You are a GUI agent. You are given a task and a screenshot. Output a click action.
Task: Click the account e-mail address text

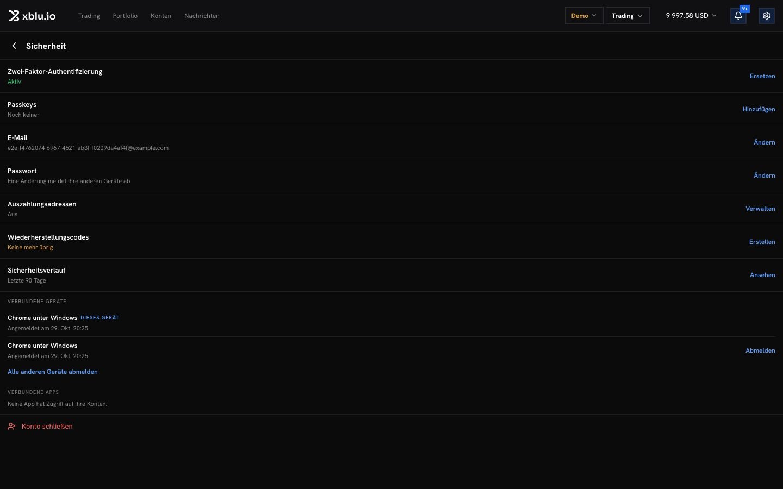point(88,148)
